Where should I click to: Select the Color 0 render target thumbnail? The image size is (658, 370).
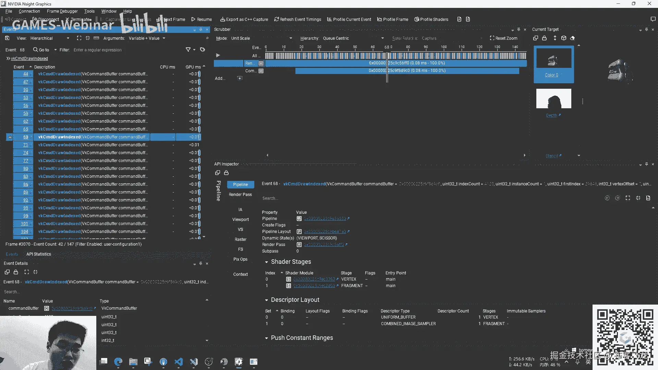point(553,58)
